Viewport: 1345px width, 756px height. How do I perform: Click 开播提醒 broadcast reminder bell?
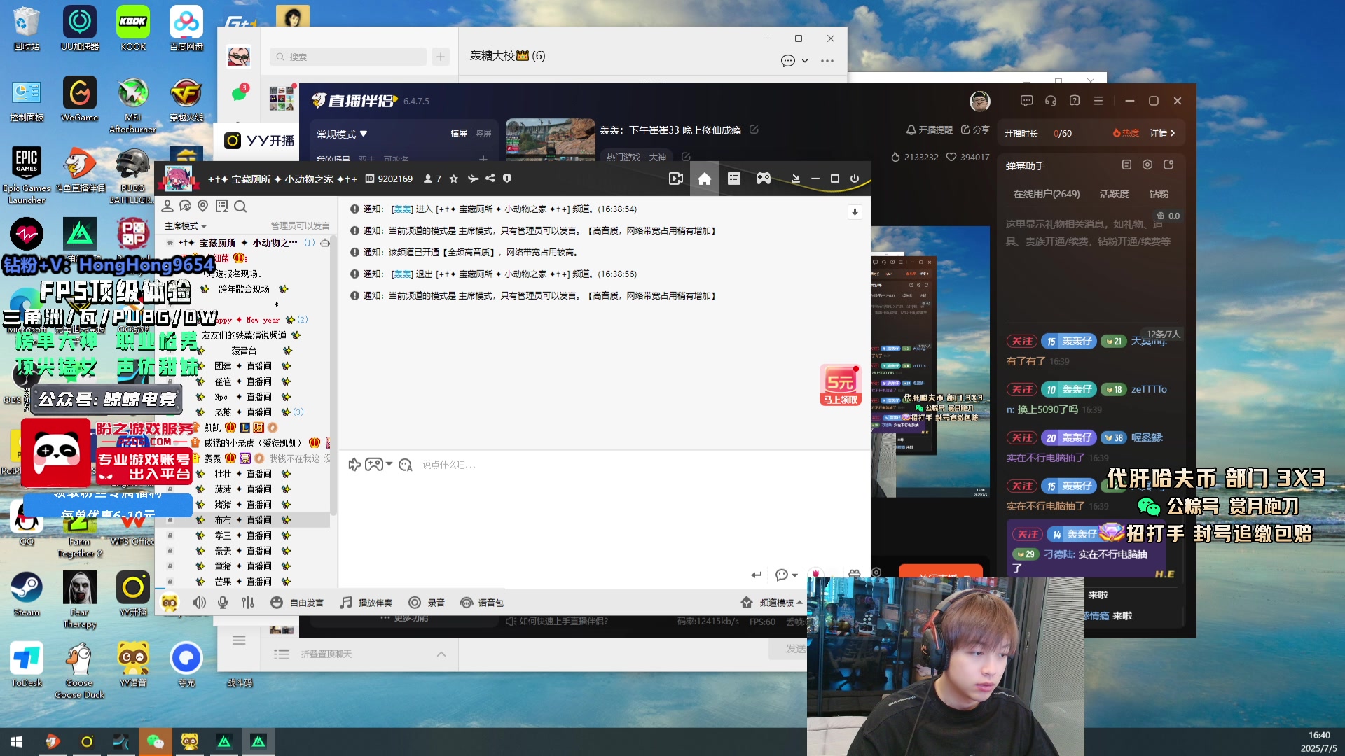pos(930,129)
